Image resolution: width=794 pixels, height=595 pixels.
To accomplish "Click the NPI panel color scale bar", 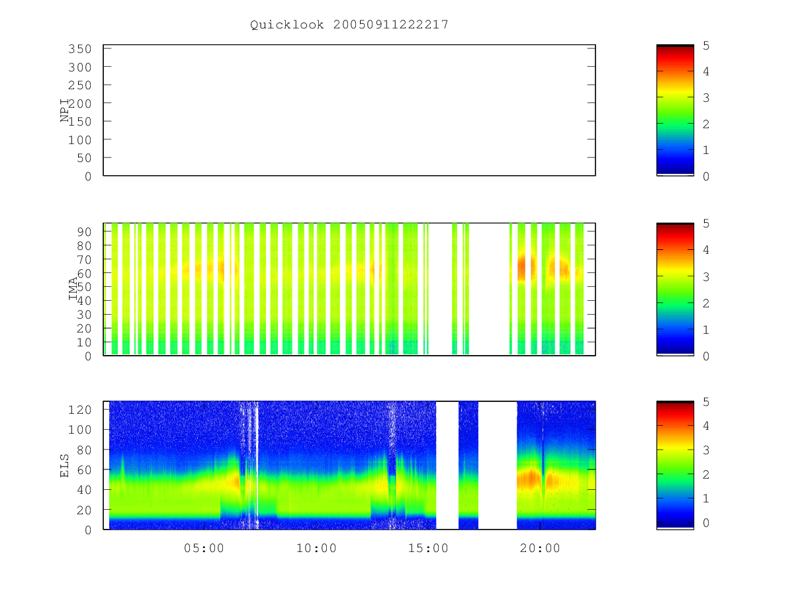I will pos(675,110).
